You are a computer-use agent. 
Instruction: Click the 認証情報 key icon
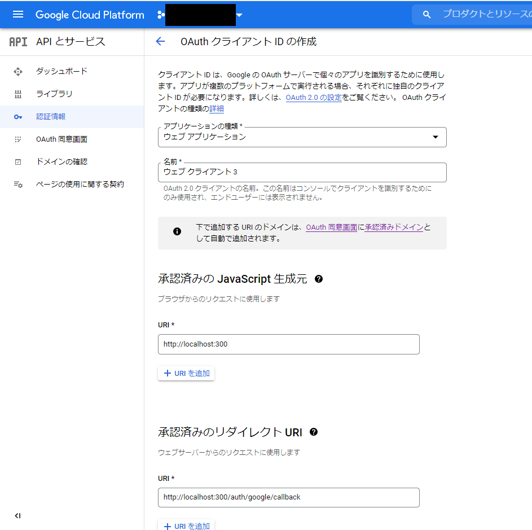(18, 117)
